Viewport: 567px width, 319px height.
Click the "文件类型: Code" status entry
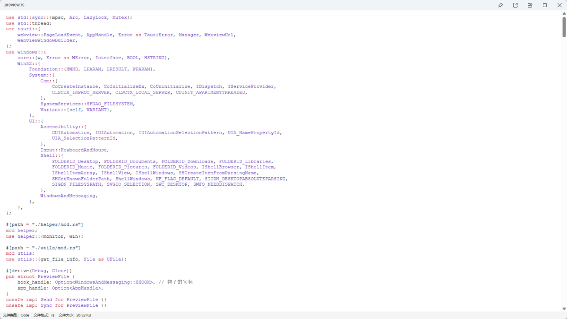16,315
